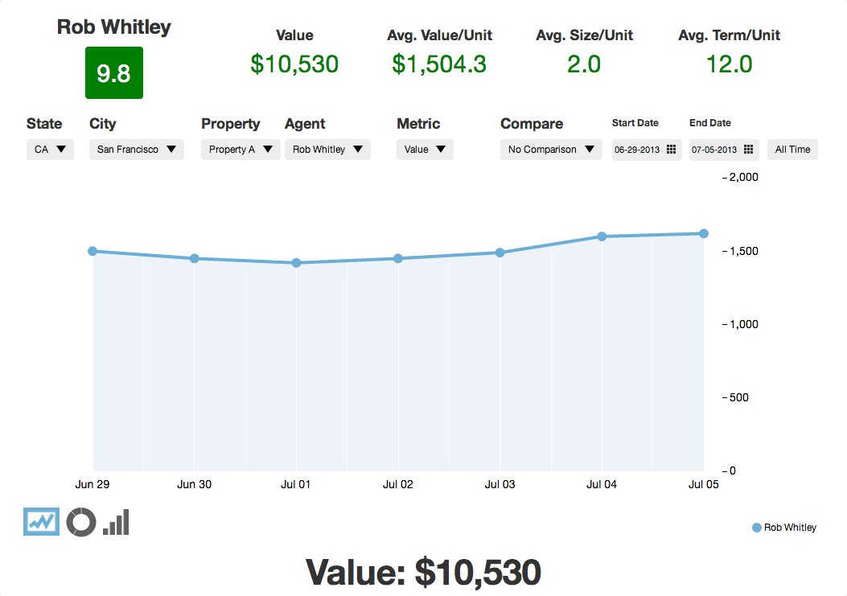Expand the State dropdown showing CA
Viewport: 847px width, 596px height.
[x=50, y=150]
